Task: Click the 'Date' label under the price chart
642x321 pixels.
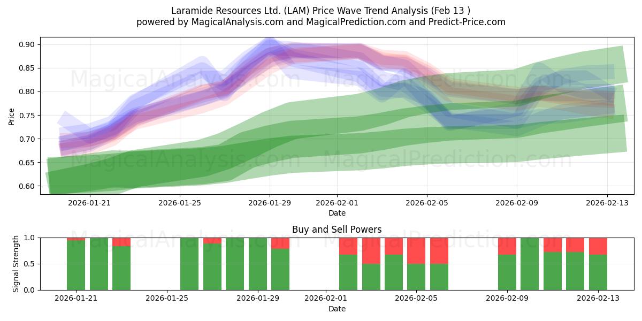Action: click(x=337, y=213)
